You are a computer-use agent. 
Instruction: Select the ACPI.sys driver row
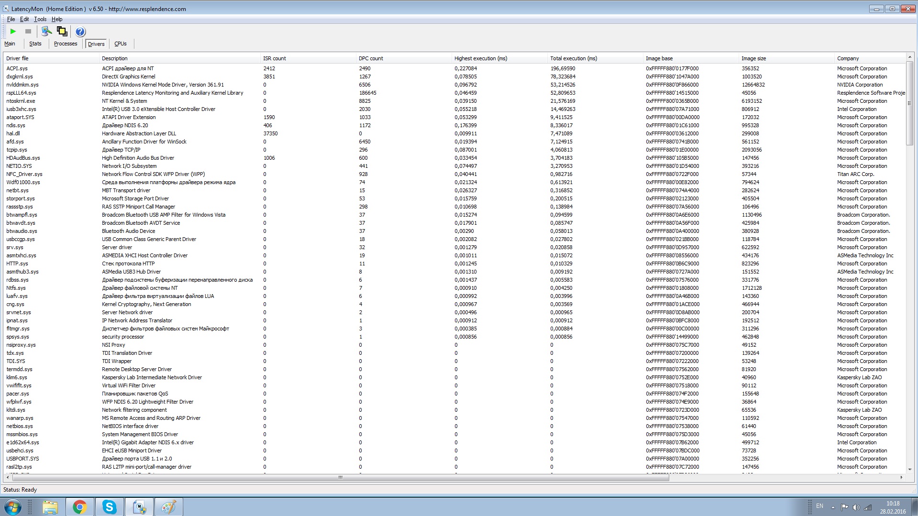[x=454, y=68]
